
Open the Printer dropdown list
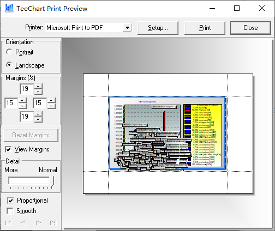coord(127,28)
